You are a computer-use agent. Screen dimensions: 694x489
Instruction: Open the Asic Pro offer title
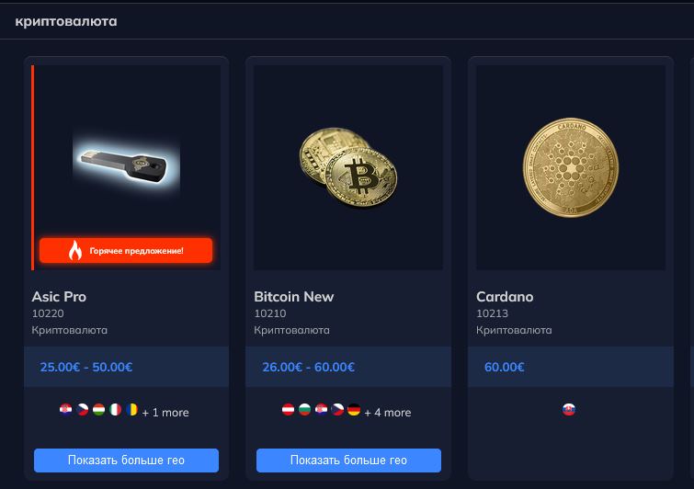59,297
